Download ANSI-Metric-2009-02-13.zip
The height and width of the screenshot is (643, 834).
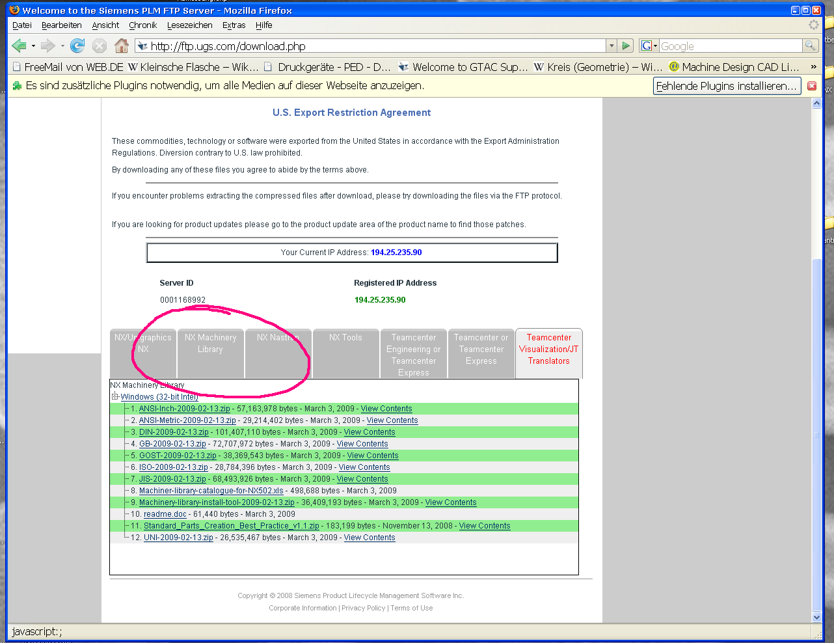187,420
